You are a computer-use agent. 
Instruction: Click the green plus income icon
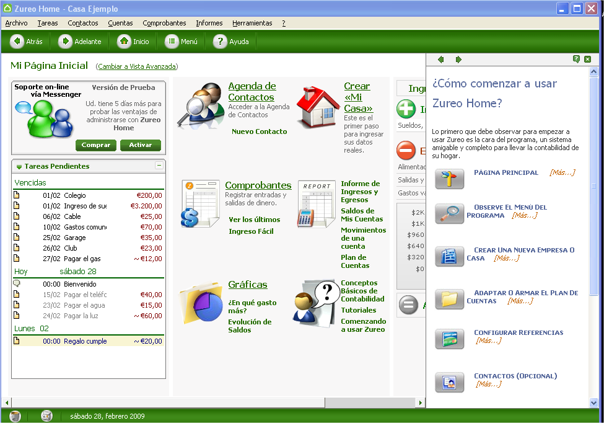[406, 109]
